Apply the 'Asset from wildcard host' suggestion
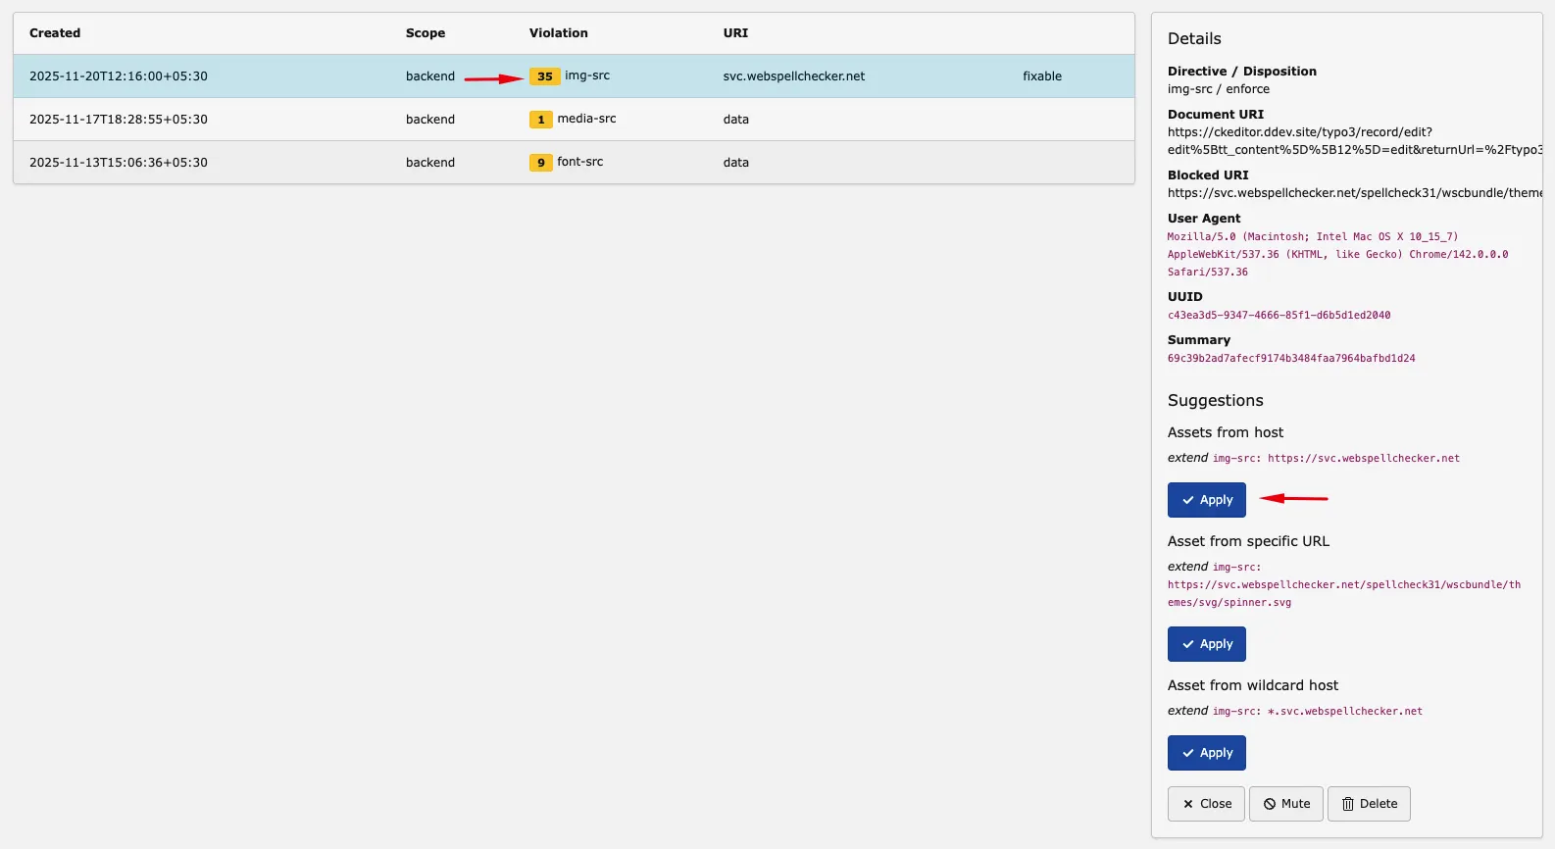 1206,753
